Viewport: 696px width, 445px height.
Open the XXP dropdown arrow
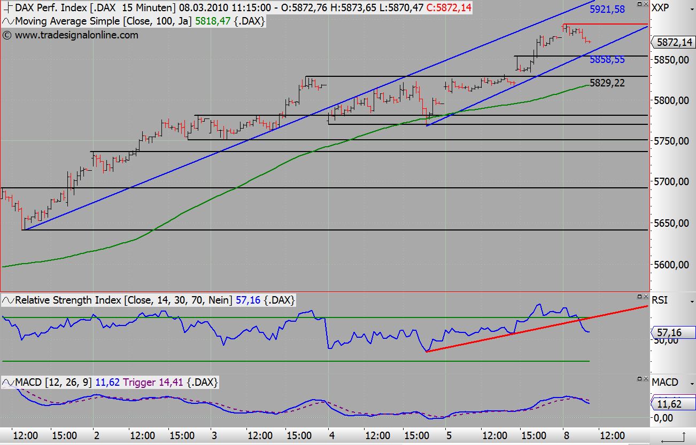(691, 9)
